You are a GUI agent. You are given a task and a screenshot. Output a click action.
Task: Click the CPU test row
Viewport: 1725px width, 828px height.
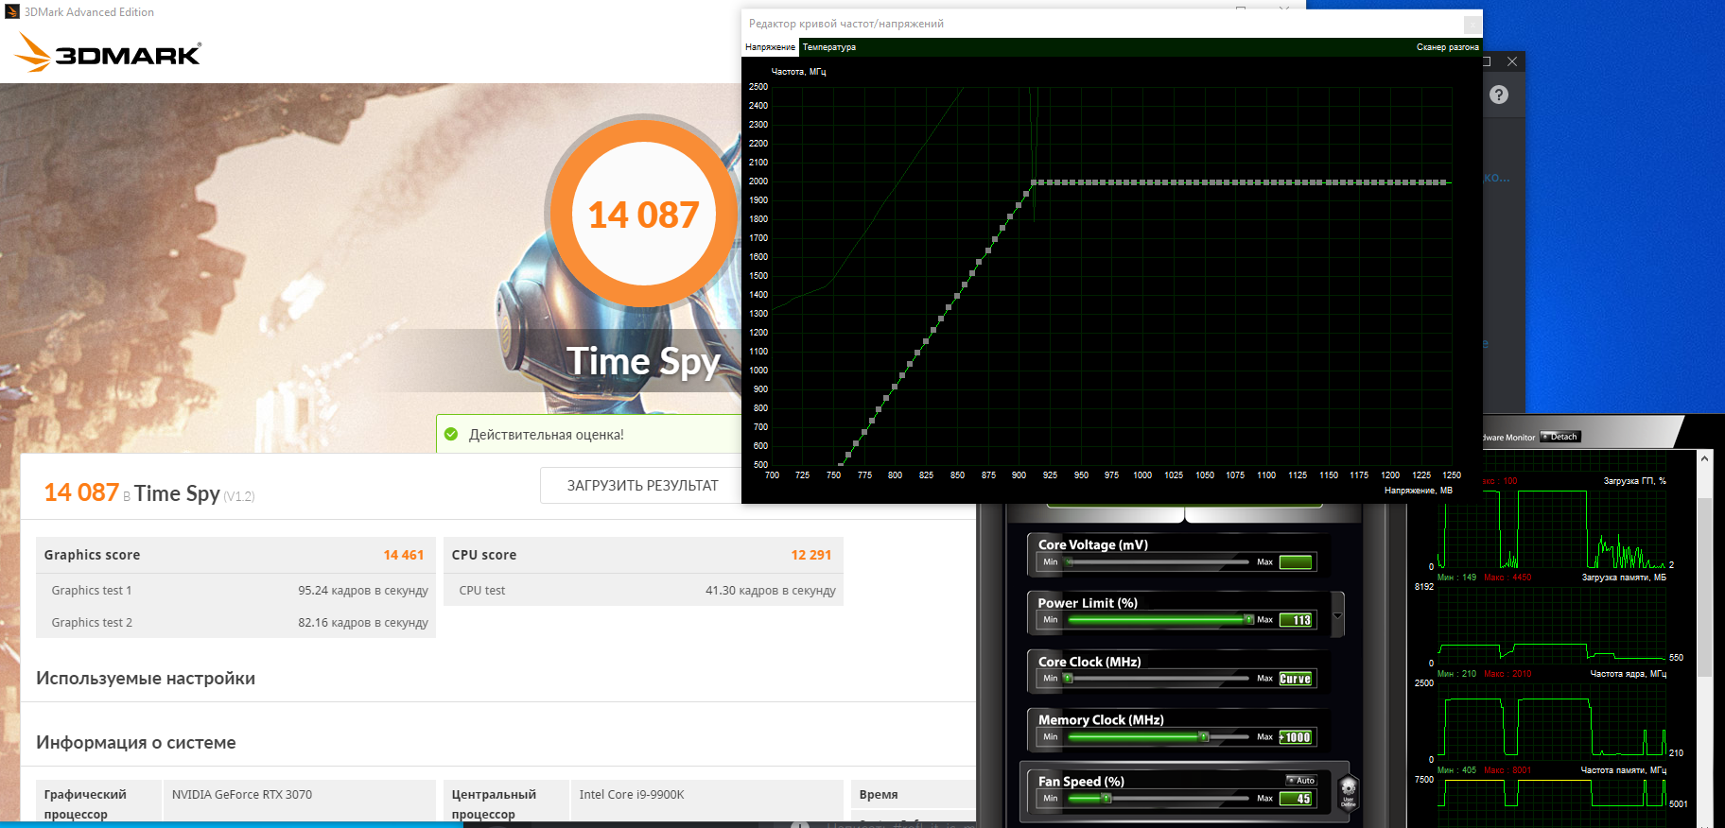644,590
